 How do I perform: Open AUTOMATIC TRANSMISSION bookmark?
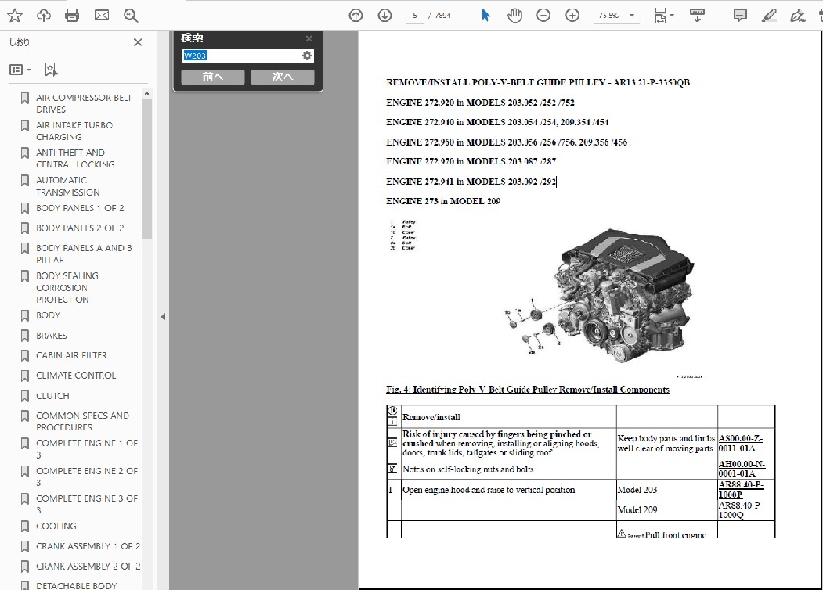point(67,186)
